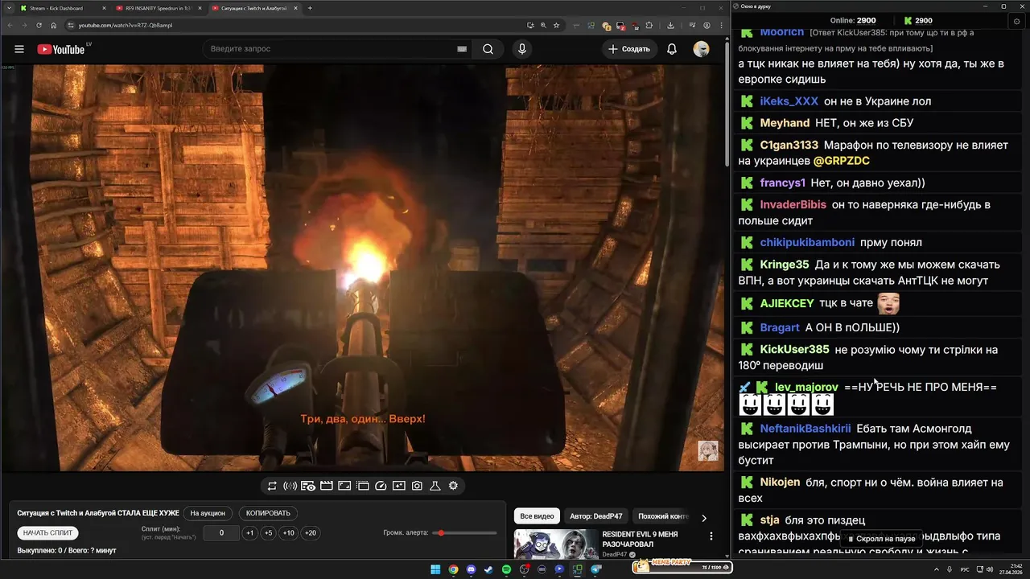Viewport: 1030px width, 579px height.
Task: Start voice search with the microphone
Action: (x=522, y=49)
